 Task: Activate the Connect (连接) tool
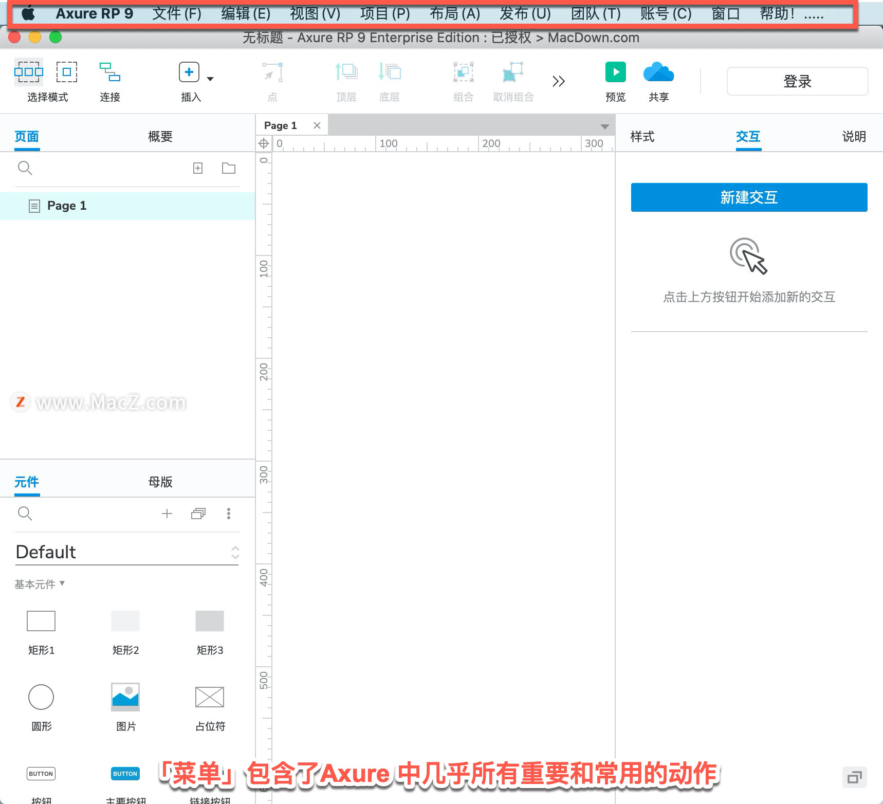tap(110, 72)
